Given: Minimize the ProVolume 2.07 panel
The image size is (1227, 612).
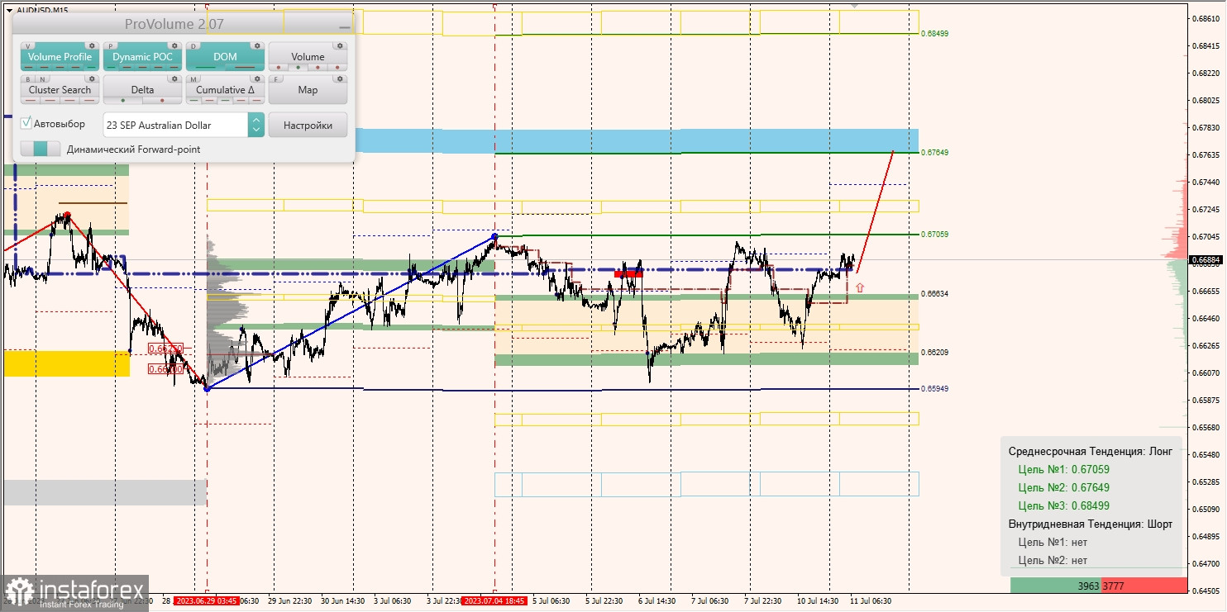Looking at the screenshot, I should point(344,27).
